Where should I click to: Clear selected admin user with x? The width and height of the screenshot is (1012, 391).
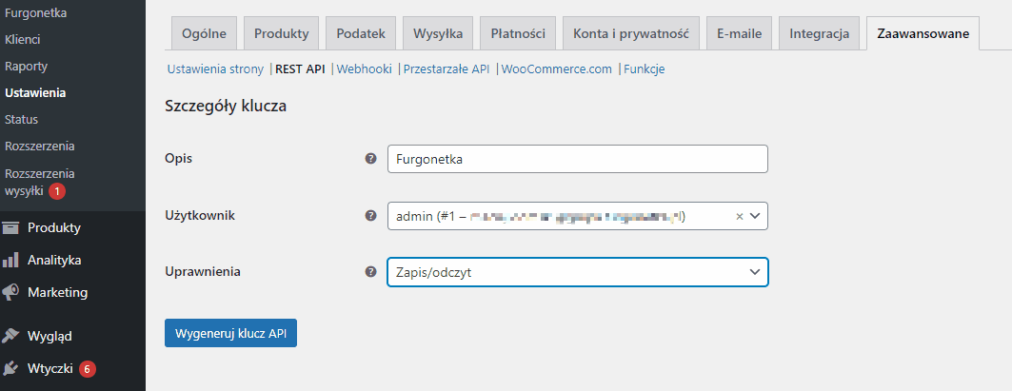coord(739,216)
